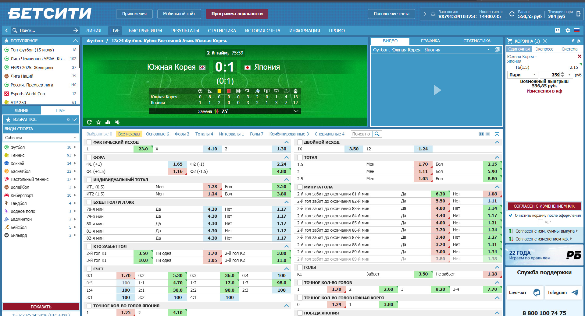Select the Тоталы 4 markets tab
The height and width of the screenshot is (316, 585).
click(x=204, y=134)
